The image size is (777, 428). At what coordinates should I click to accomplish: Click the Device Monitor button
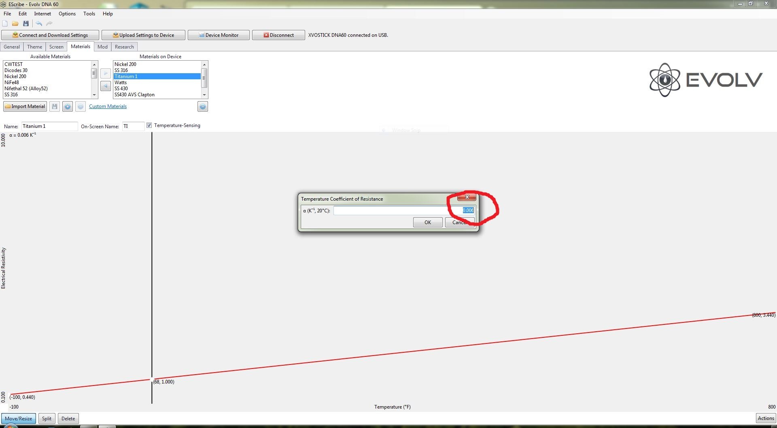[219, 35]
